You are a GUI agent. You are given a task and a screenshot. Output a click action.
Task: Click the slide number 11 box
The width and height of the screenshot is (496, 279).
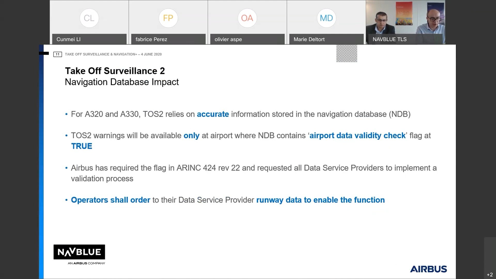pos(58,54)
